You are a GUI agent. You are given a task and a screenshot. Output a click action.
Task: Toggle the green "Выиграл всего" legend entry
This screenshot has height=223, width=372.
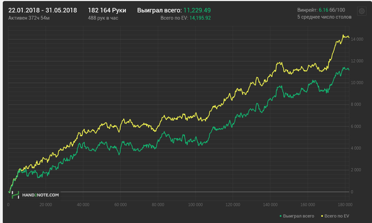point(297,216)
